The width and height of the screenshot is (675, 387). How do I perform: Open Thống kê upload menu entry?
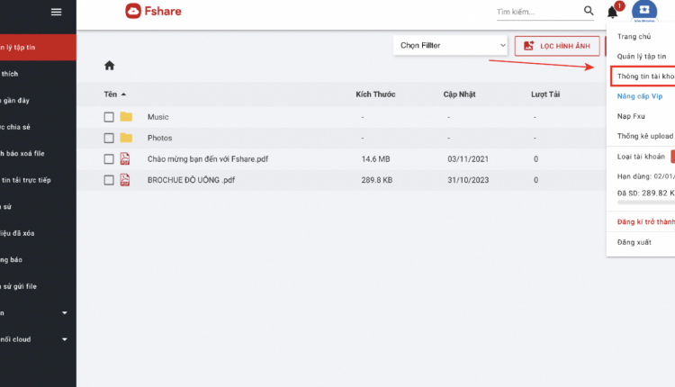point(645,136)
